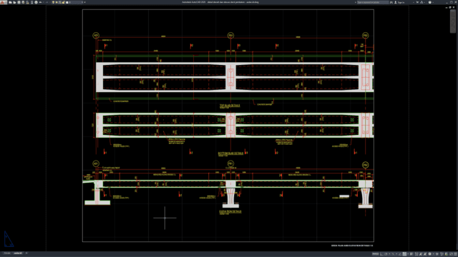
Task: Click the Save As icon
Action: 23,2
